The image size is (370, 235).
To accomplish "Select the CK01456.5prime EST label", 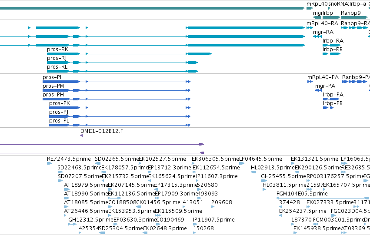I will (158, 202).
